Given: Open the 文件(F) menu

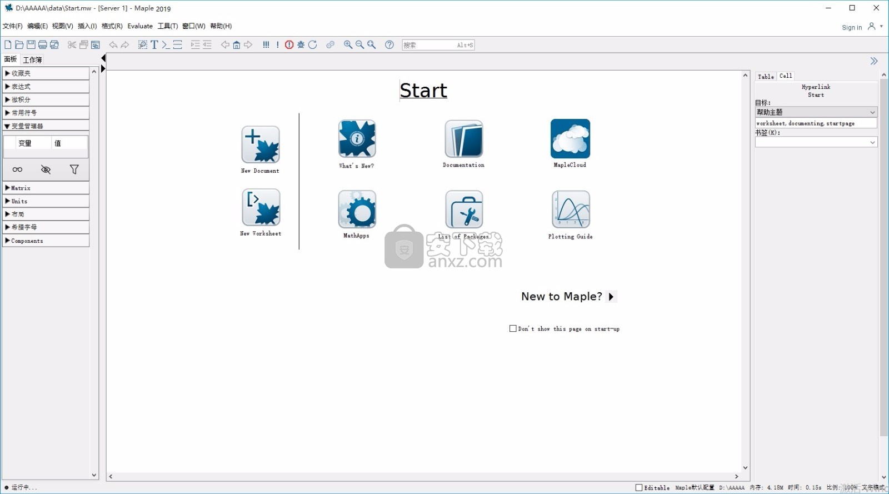Looking at the screenshot, I should tap(13, 26).
